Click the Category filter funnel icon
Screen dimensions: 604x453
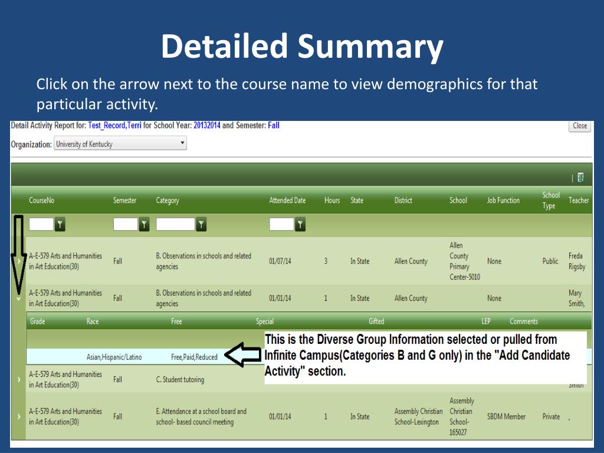pos(201,224)
